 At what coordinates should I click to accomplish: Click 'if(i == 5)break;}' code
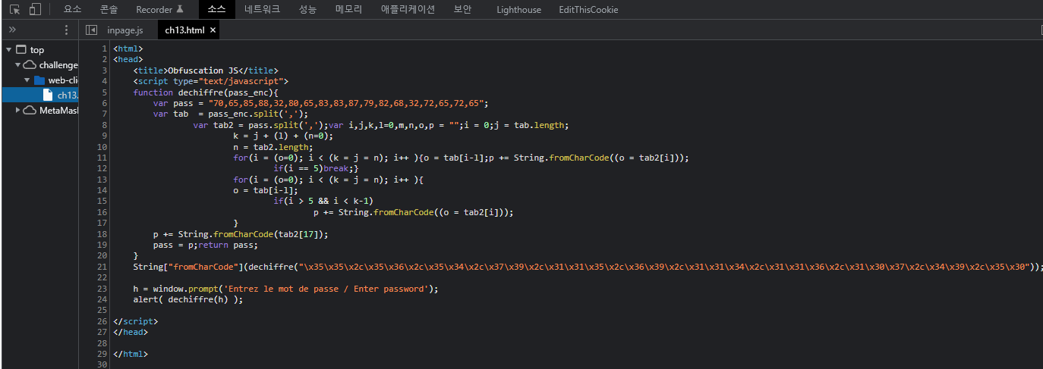pos(316,168)
